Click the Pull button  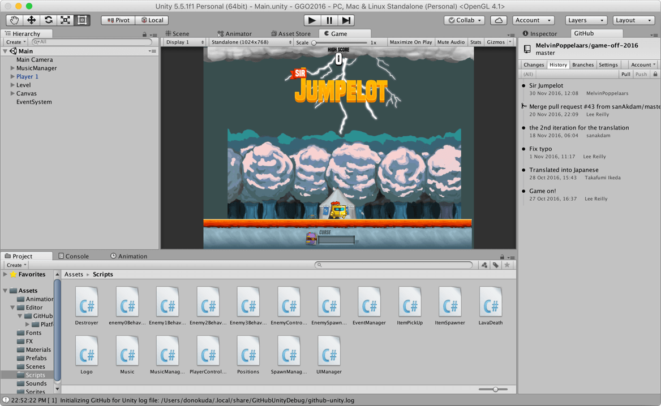(x=625, y=74)
